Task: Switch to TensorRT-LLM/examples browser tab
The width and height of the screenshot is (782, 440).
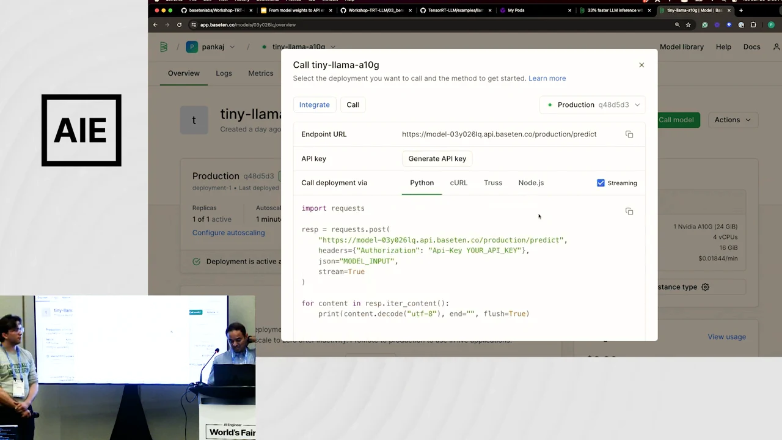Action: [455, 10]
